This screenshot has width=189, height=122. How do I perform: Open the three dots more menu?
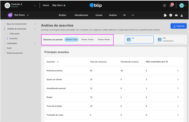(133, 15)
